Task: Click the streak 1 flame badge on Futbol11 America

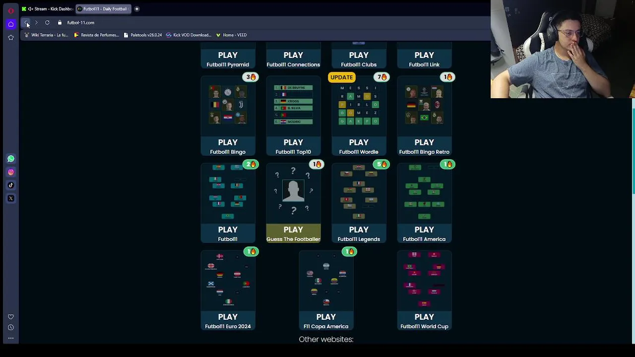Action: pyautogui.click(x=448, y=164)
